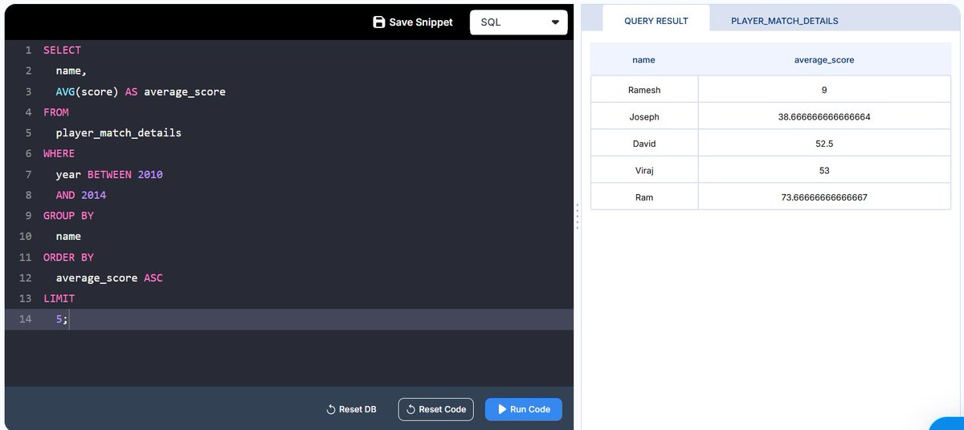Viewport: 964px width, 430px height.
Task: Click the Reset Code button
Action: pyautogui.click(x=436, y=409)
